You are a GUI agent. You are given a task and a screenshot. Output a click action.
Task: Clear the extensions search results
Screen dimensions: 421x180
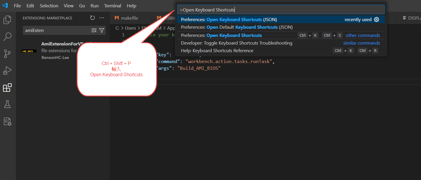(94, 30)
